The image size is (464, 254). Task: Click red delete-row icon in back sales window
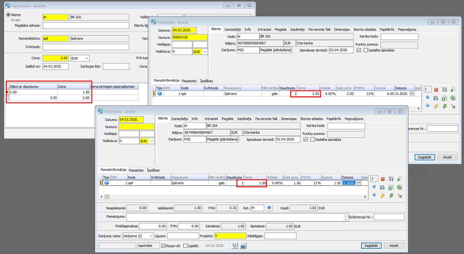(436, 89)
